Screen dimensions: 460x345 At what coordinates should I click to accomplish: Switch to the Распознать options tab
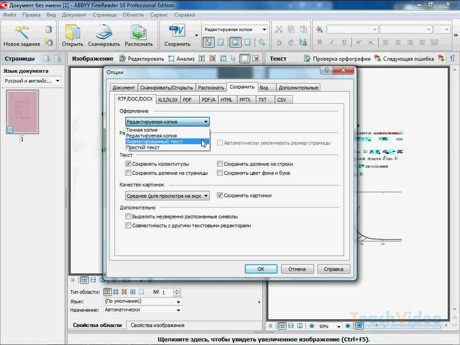coord(211,87)
